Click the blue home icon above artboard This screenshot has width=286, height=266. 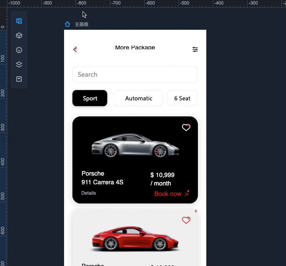[67, 24]
